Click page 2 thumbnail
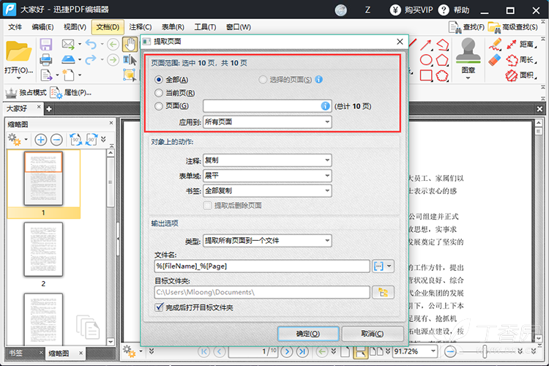This screenshot has width=549, height=366. 43,249
